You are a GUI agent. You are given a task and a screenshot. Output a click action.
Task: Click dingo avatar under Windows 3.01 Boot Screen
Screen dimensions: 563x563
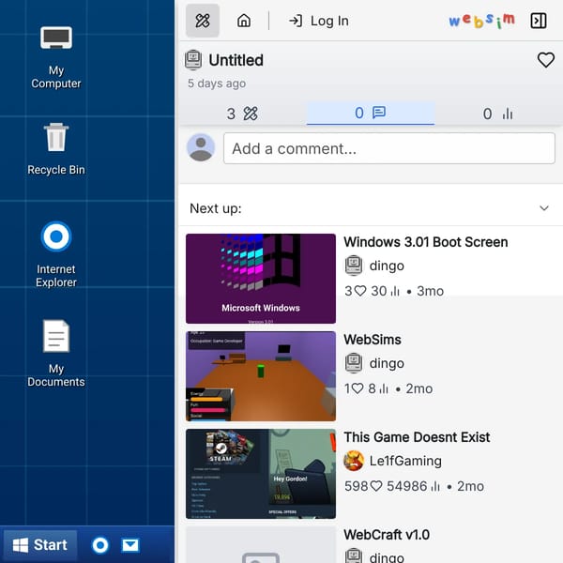(354, 266)
